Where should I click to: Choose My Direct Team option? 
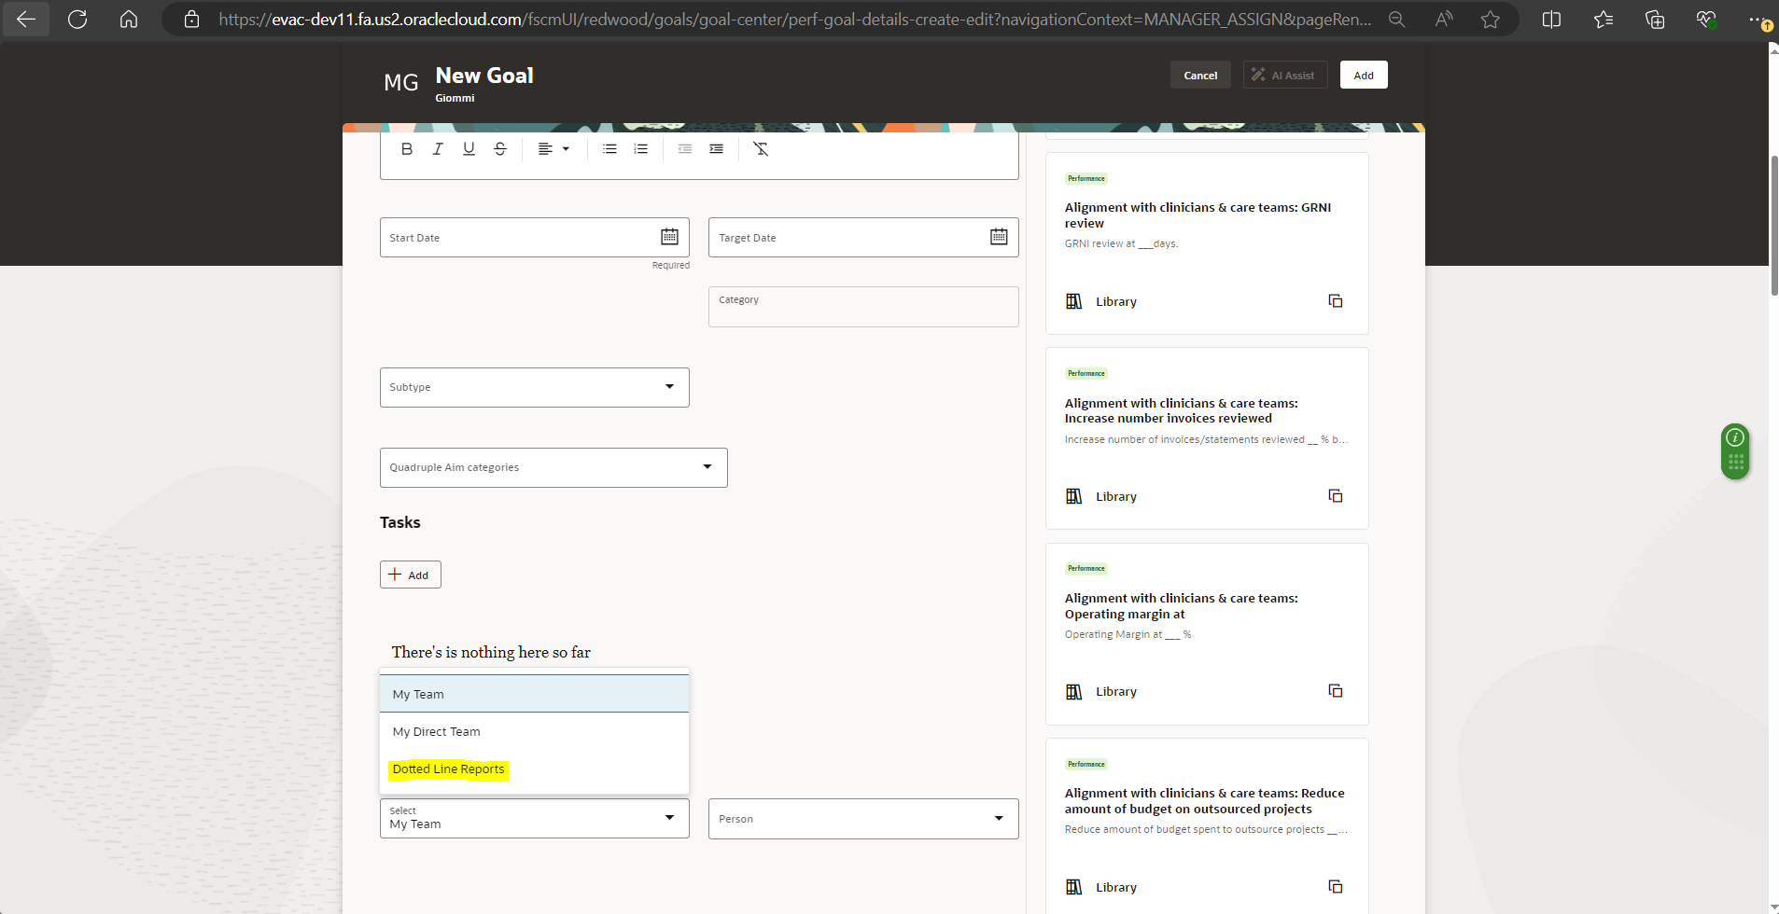535,731
